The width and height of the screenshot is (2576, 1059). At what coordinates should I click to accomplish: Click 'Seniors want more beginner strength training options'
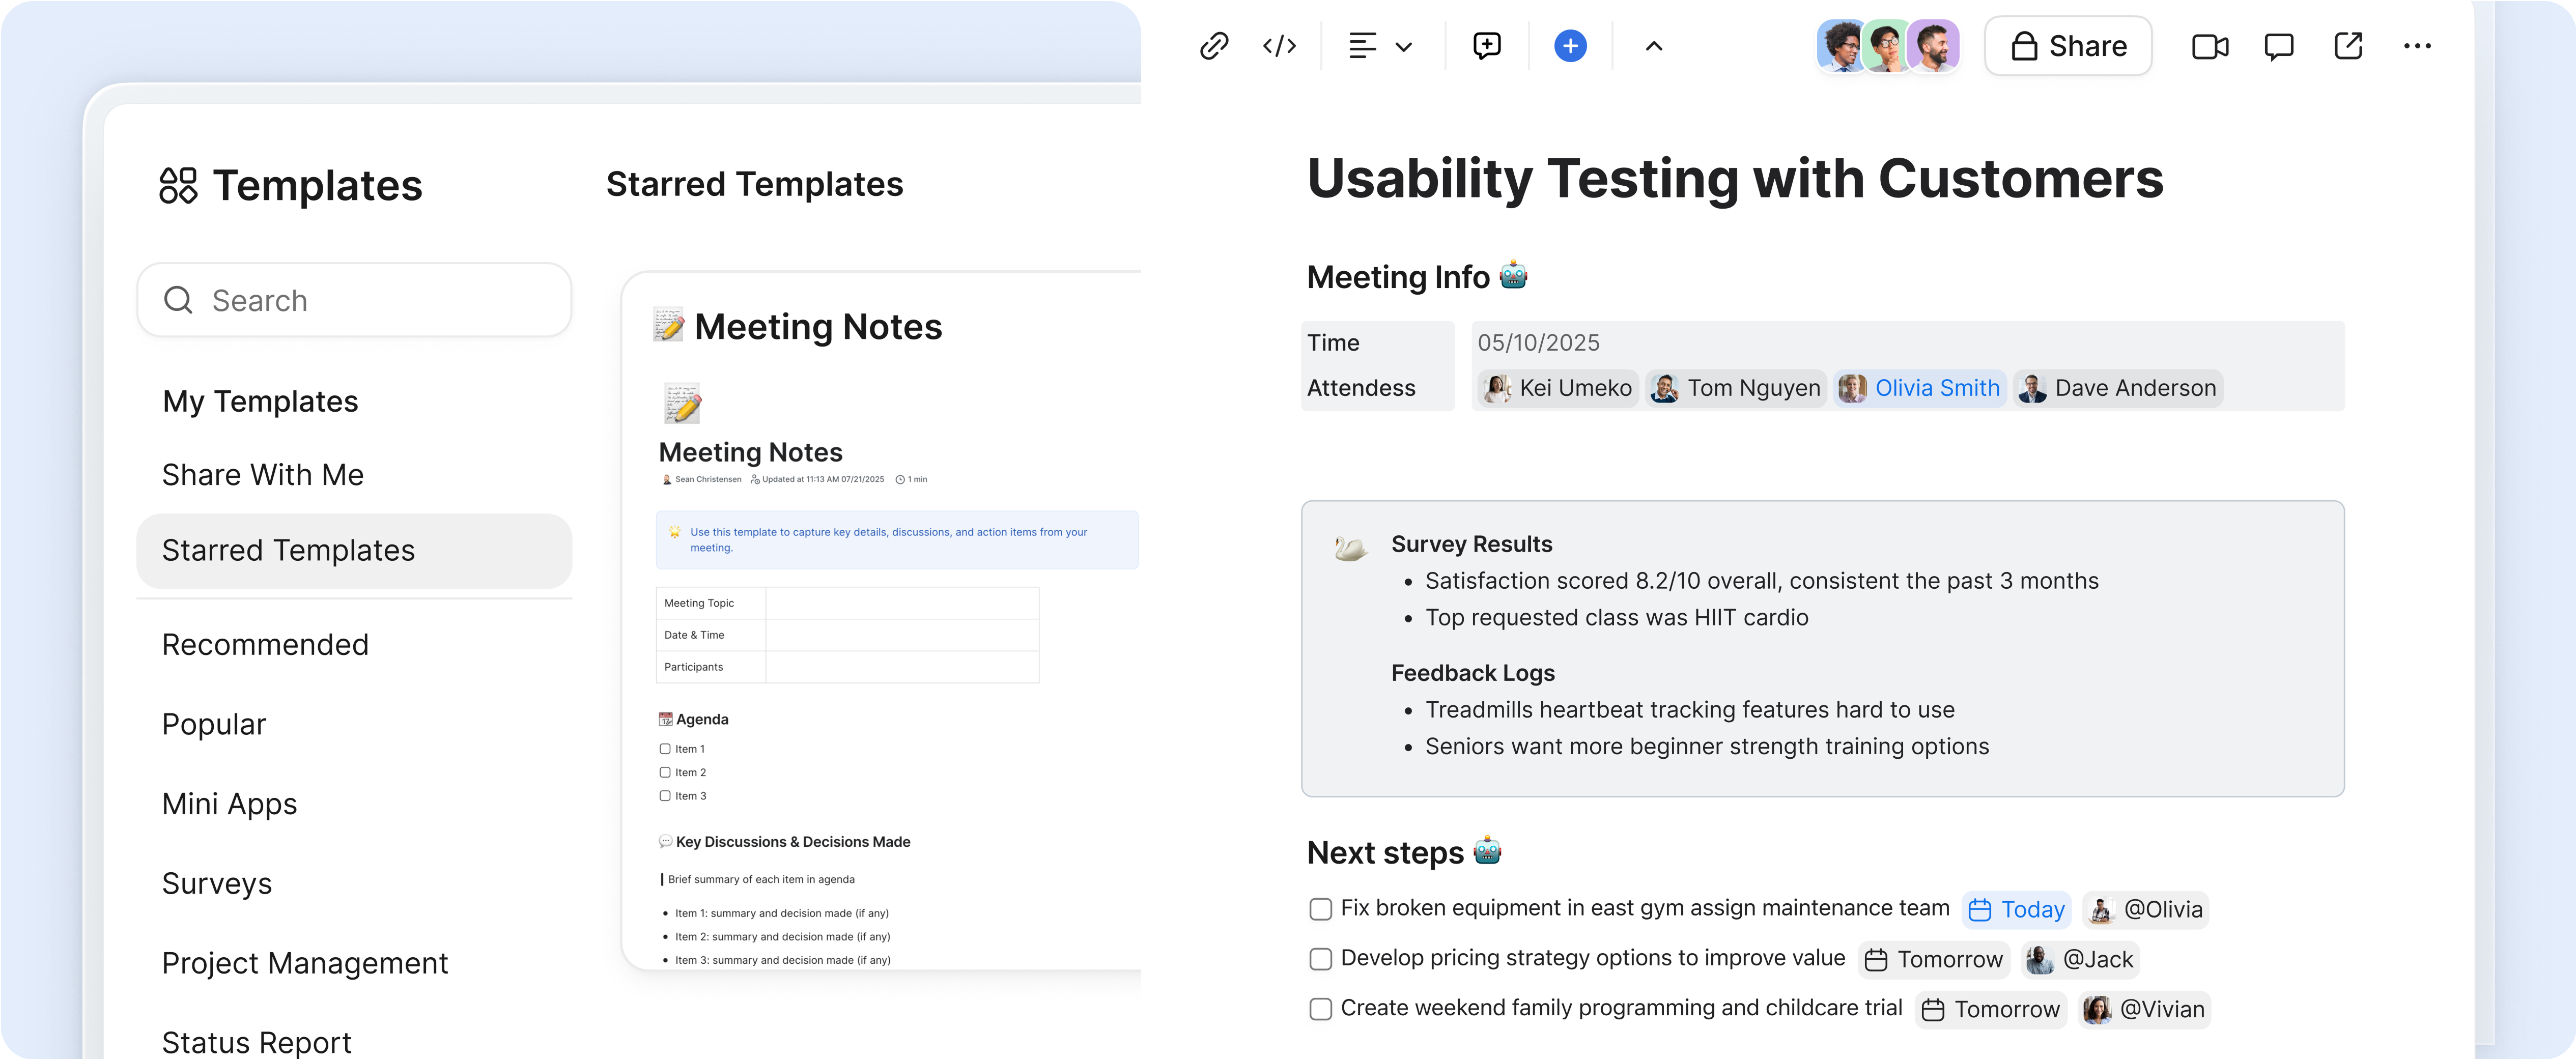pos(1706,747)
